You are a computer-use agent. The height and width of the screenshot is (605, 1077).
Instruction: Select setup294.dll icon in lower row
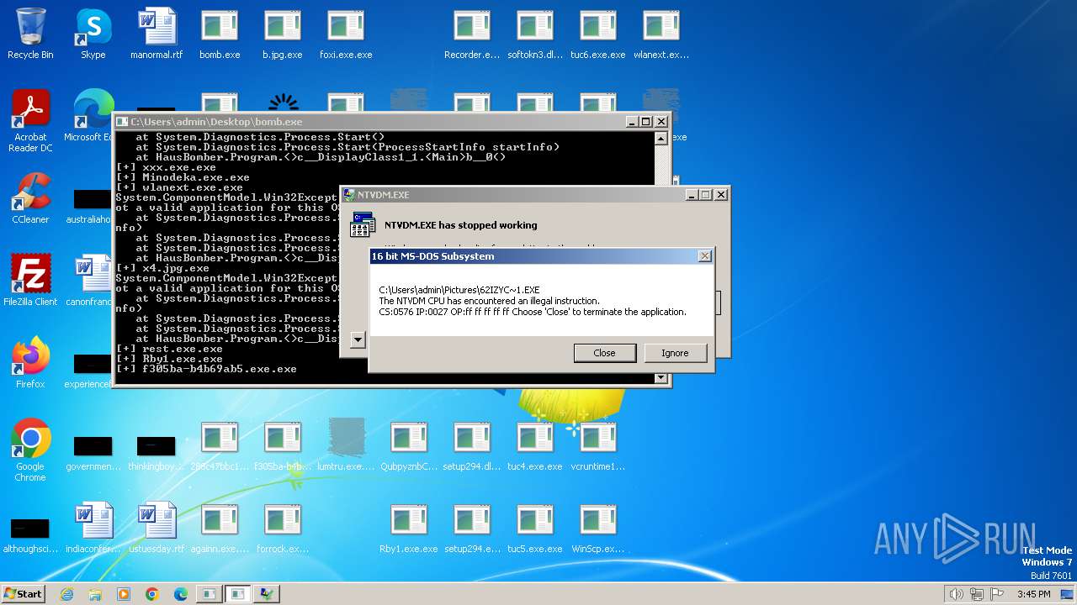click(x=472, y=446)
